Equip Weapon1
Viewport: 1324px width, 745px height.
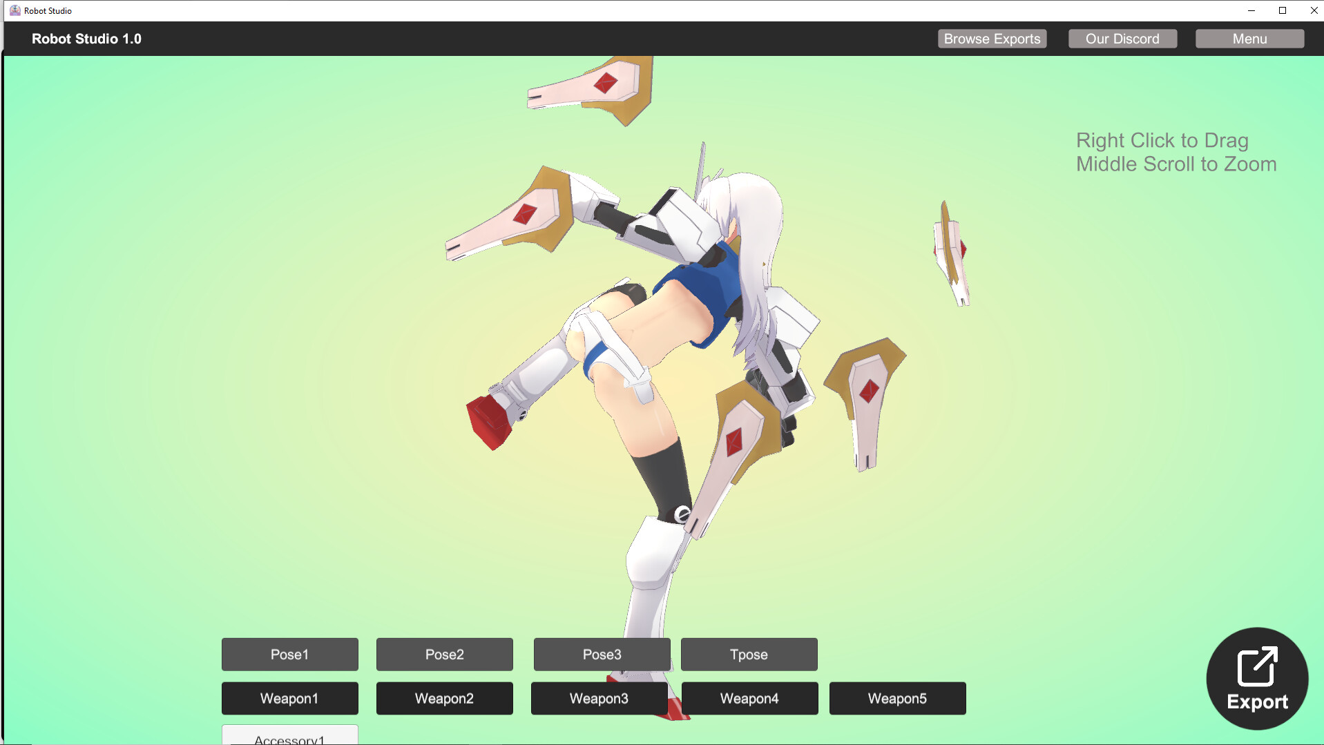click(x=289, y=698)
